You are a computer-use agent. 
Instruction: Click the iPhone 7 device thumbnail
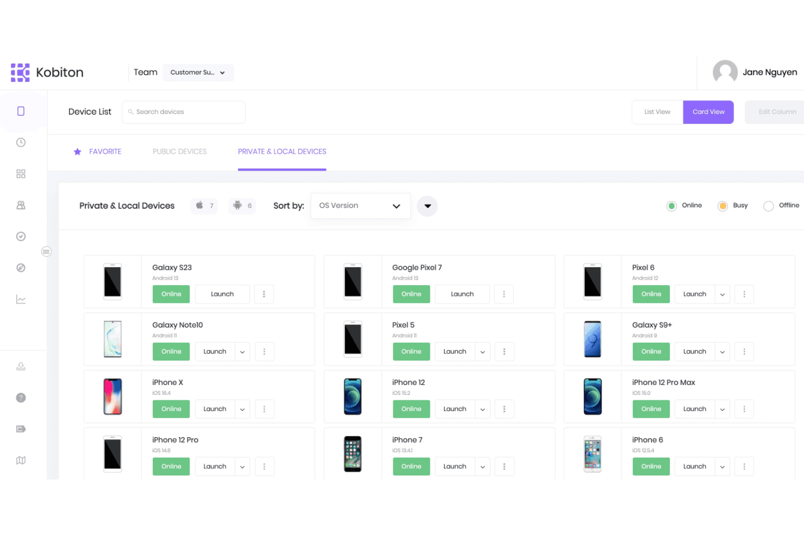(x=353, y=454)
